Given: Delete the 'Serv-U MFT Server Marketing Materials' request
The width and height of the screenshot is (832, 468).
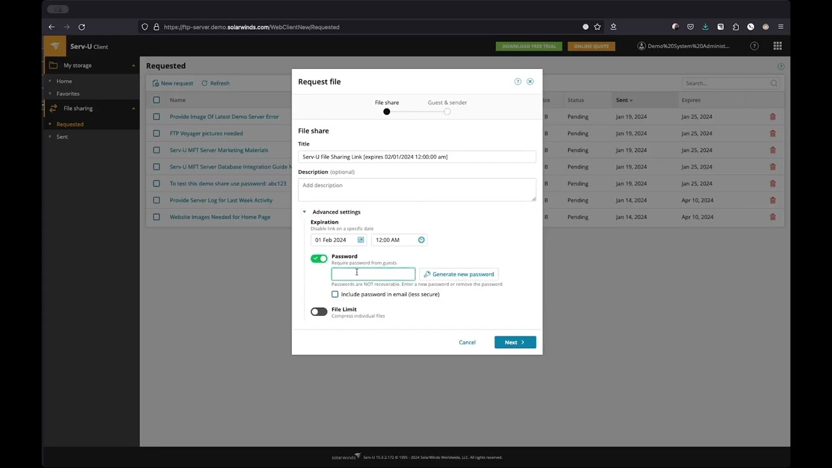Looking at the screenshot, I should coord(773,150).
